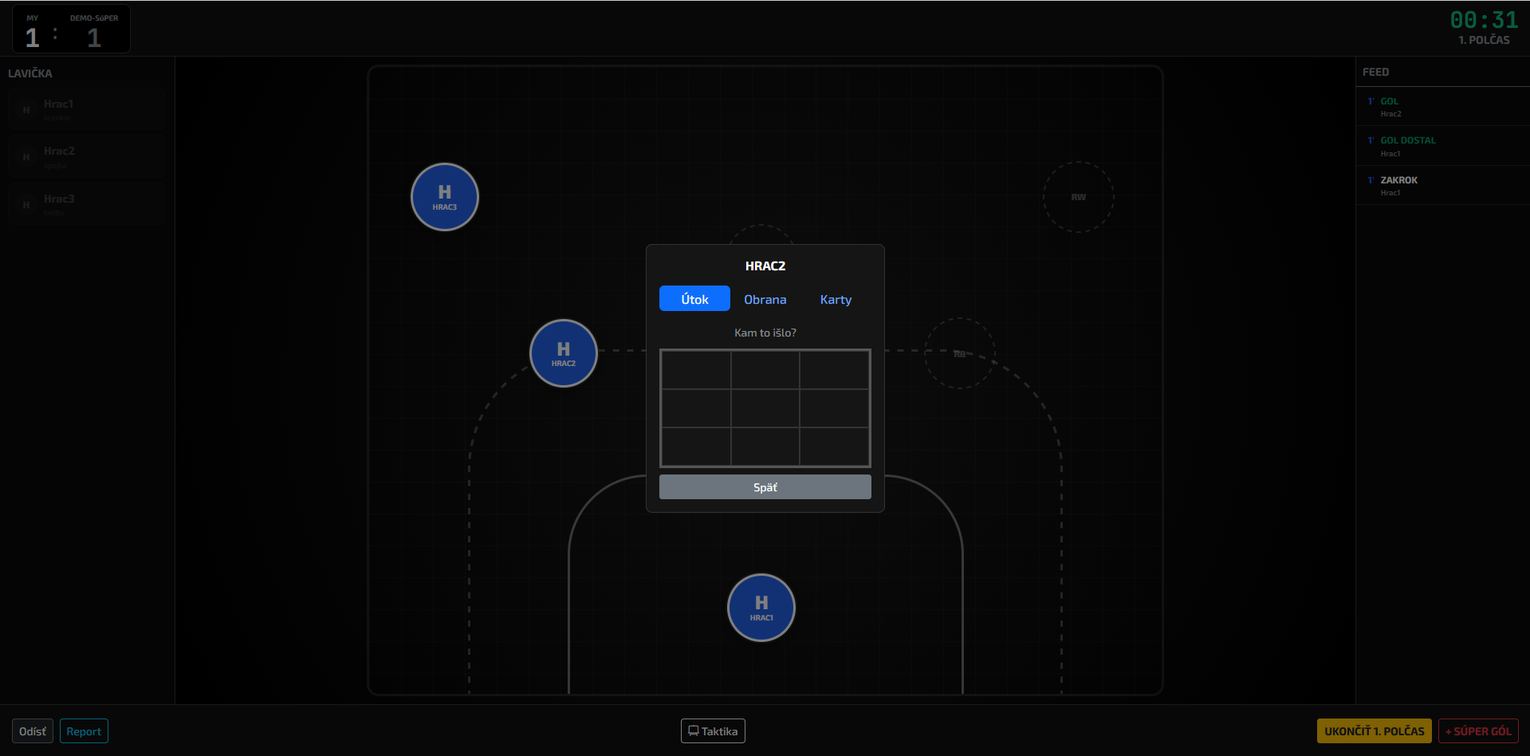Select the GOL DOSTAL feed entry
Image resolution: width=1530 pixels, height=756 pixels.
click(x=1442, y=146)
